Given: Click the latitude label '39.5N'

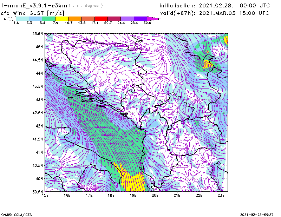Looking at the screenshot, I should tap(38, 192).
